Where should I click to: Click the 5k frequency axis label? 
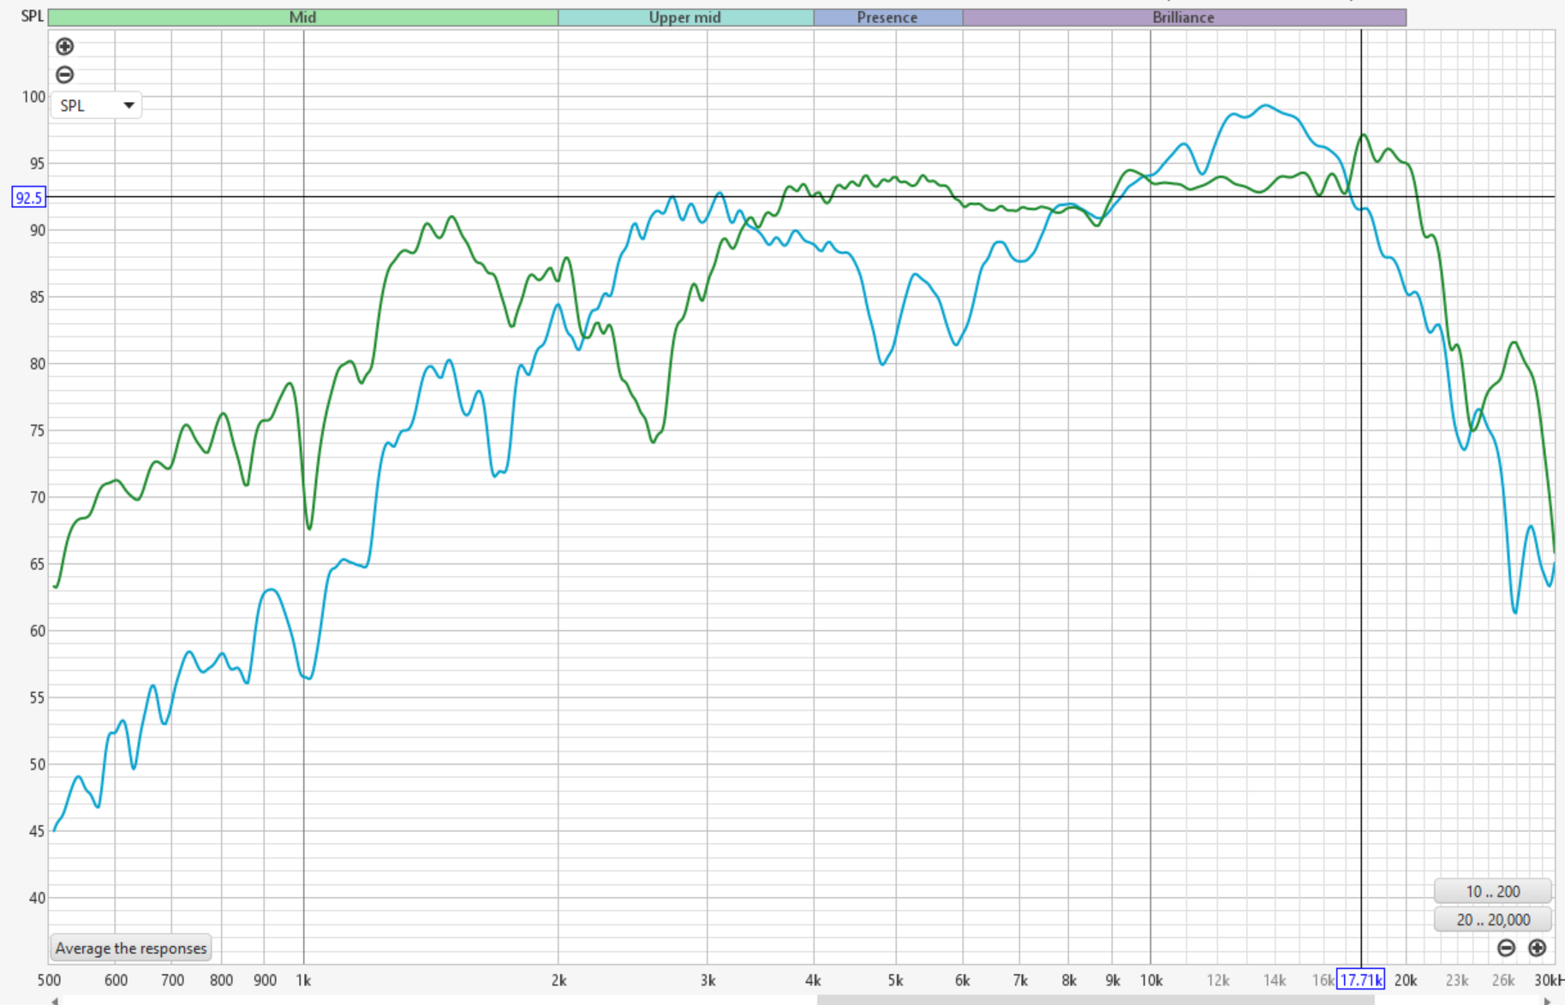click(x=896, y=980)
